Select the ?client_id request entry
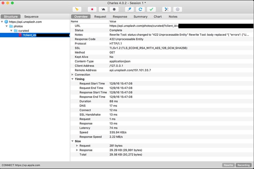The image size is (254, 169). [35, 35]
